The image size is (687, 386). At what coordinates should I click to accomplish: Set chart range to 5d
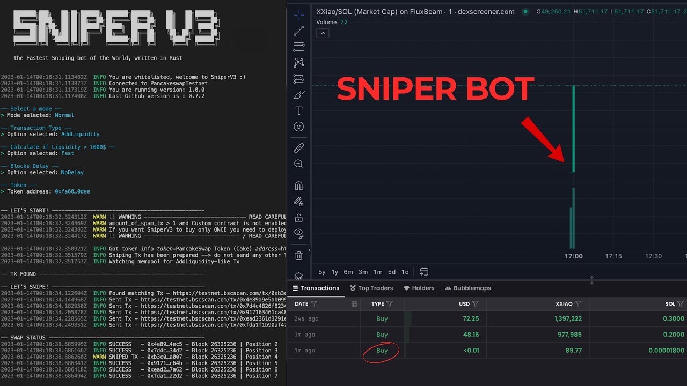[392, 272]
